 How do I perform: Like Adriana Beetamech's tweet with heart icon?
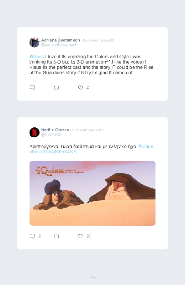pos(80,87)
